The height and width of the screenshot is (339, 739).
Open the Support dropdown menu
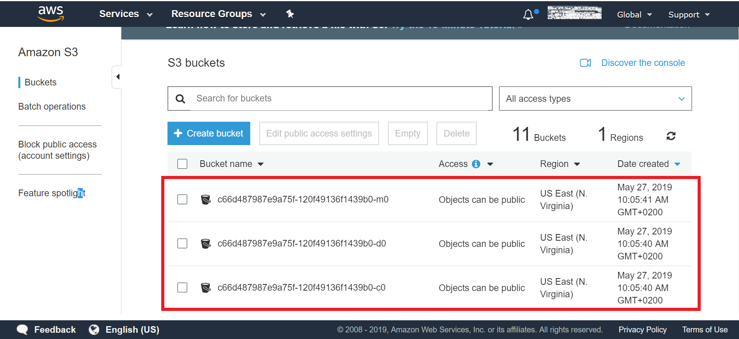689,15
